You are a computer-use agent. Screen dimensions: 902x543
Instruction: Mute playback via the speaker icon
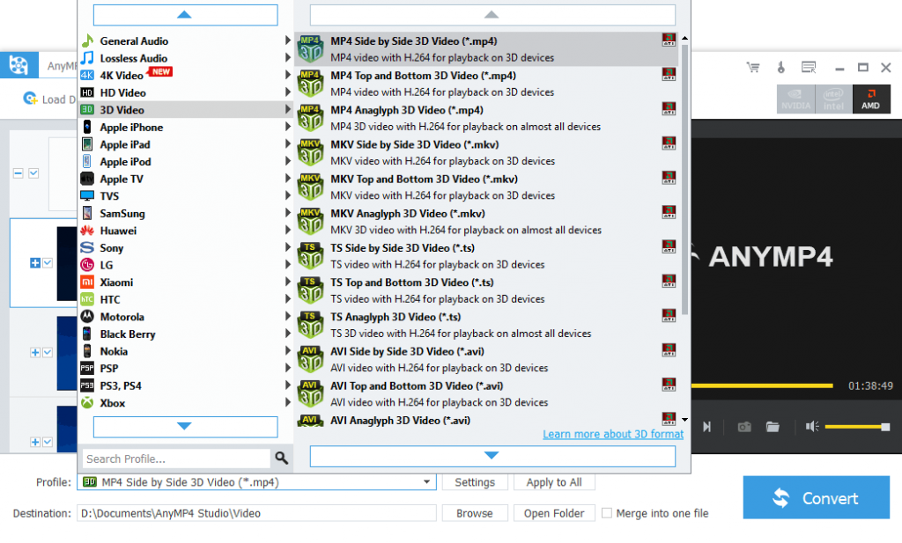pyautogui.click(x=811, y=426)
